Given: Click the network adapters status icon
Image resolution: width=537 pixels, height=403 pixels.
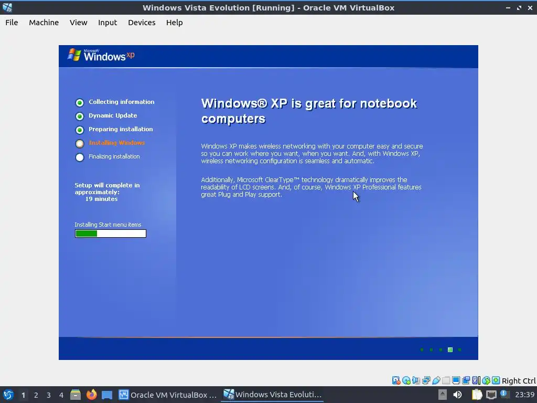Looking at the screenshot, I should point(426,380).
